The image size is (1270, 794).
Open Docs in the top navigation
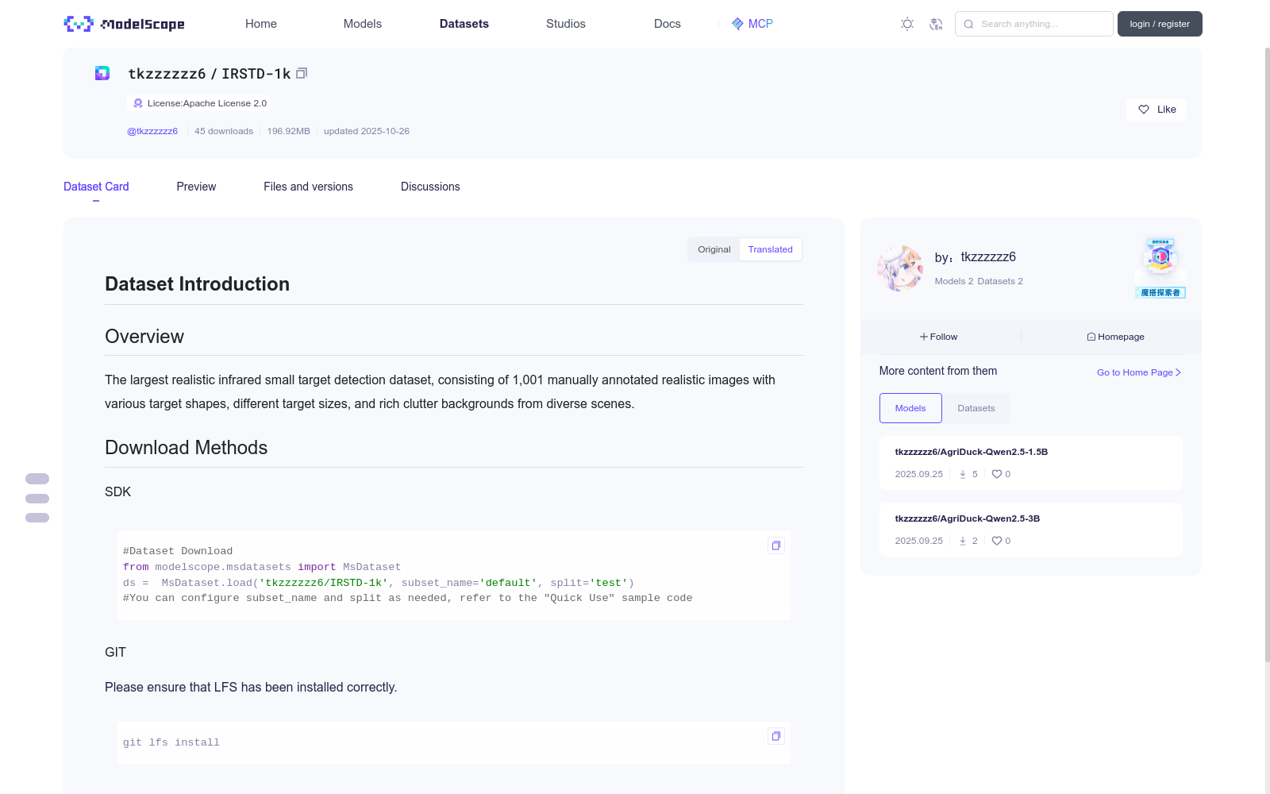point(668,24)
